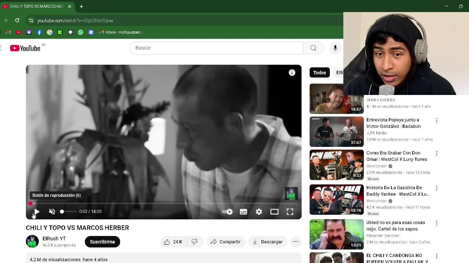469x263 pixels.
Task: Go to the YouTube home logo
Action: coord(25,48)
